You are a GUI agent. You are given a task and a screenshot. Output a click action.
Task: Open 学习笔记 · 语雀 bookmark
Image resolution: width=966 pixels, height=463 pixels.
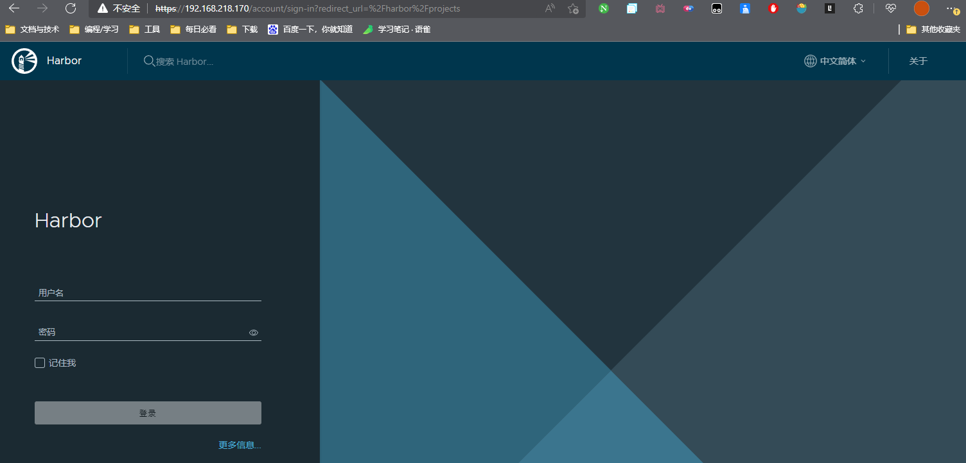[x=396, y=30]
